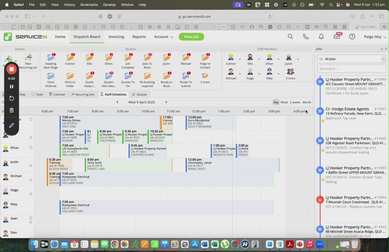Stop the screen recording

pos(12,69)
